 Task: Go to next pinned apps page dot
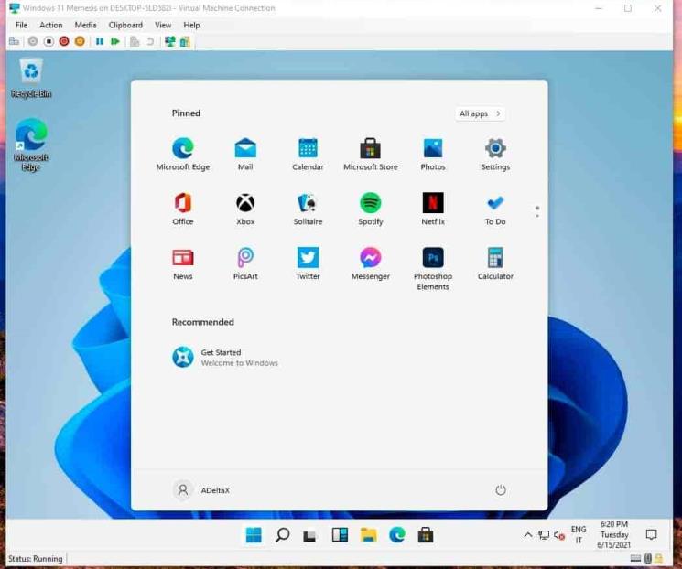(537, 216)
